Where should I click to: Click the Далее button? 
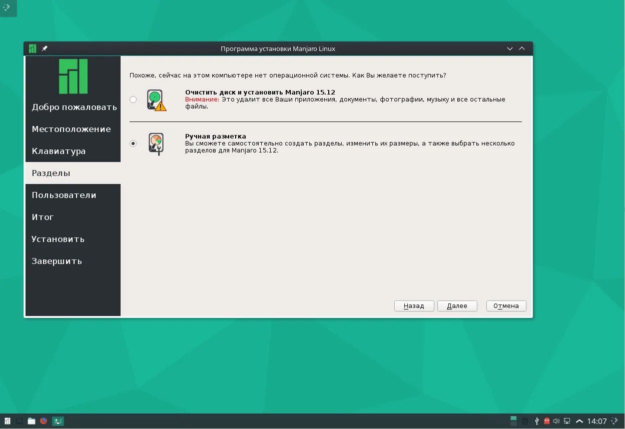coord(457,306)
